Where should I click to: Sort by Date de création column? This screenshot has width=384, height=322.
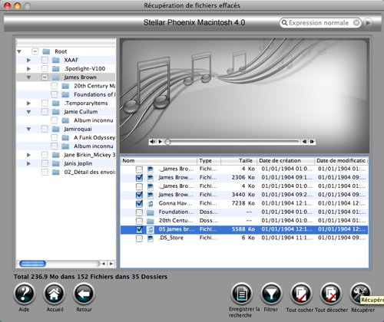(286, 161)
